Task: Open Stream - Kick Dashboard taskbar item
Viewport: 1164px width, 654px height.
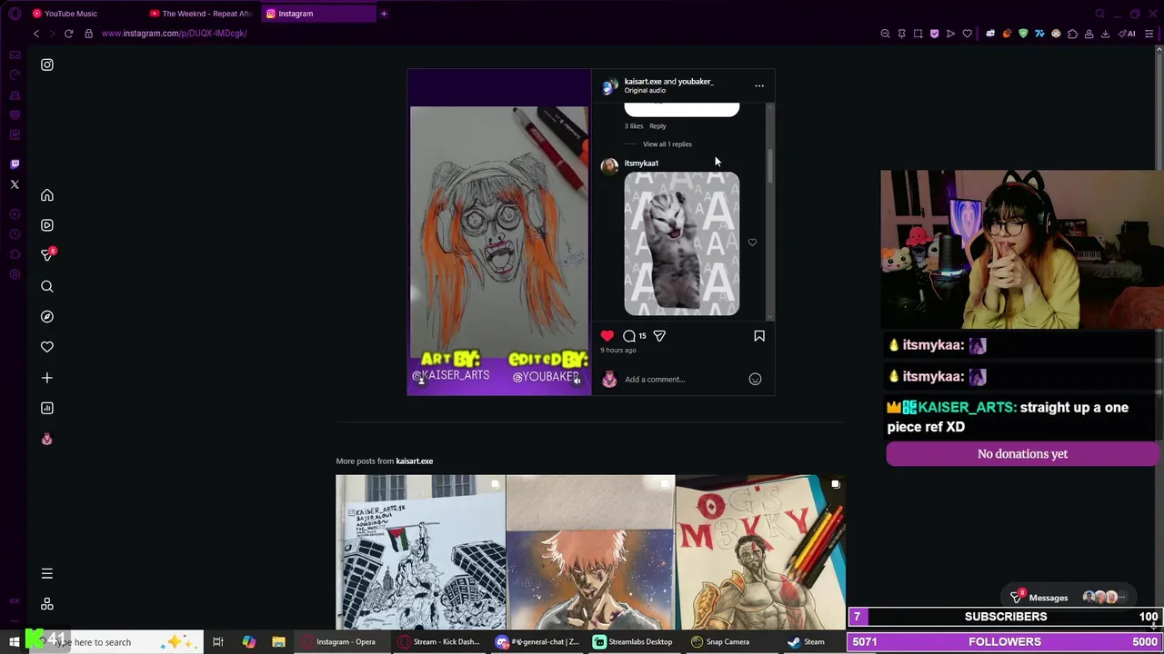Action: tap(442, 642)
